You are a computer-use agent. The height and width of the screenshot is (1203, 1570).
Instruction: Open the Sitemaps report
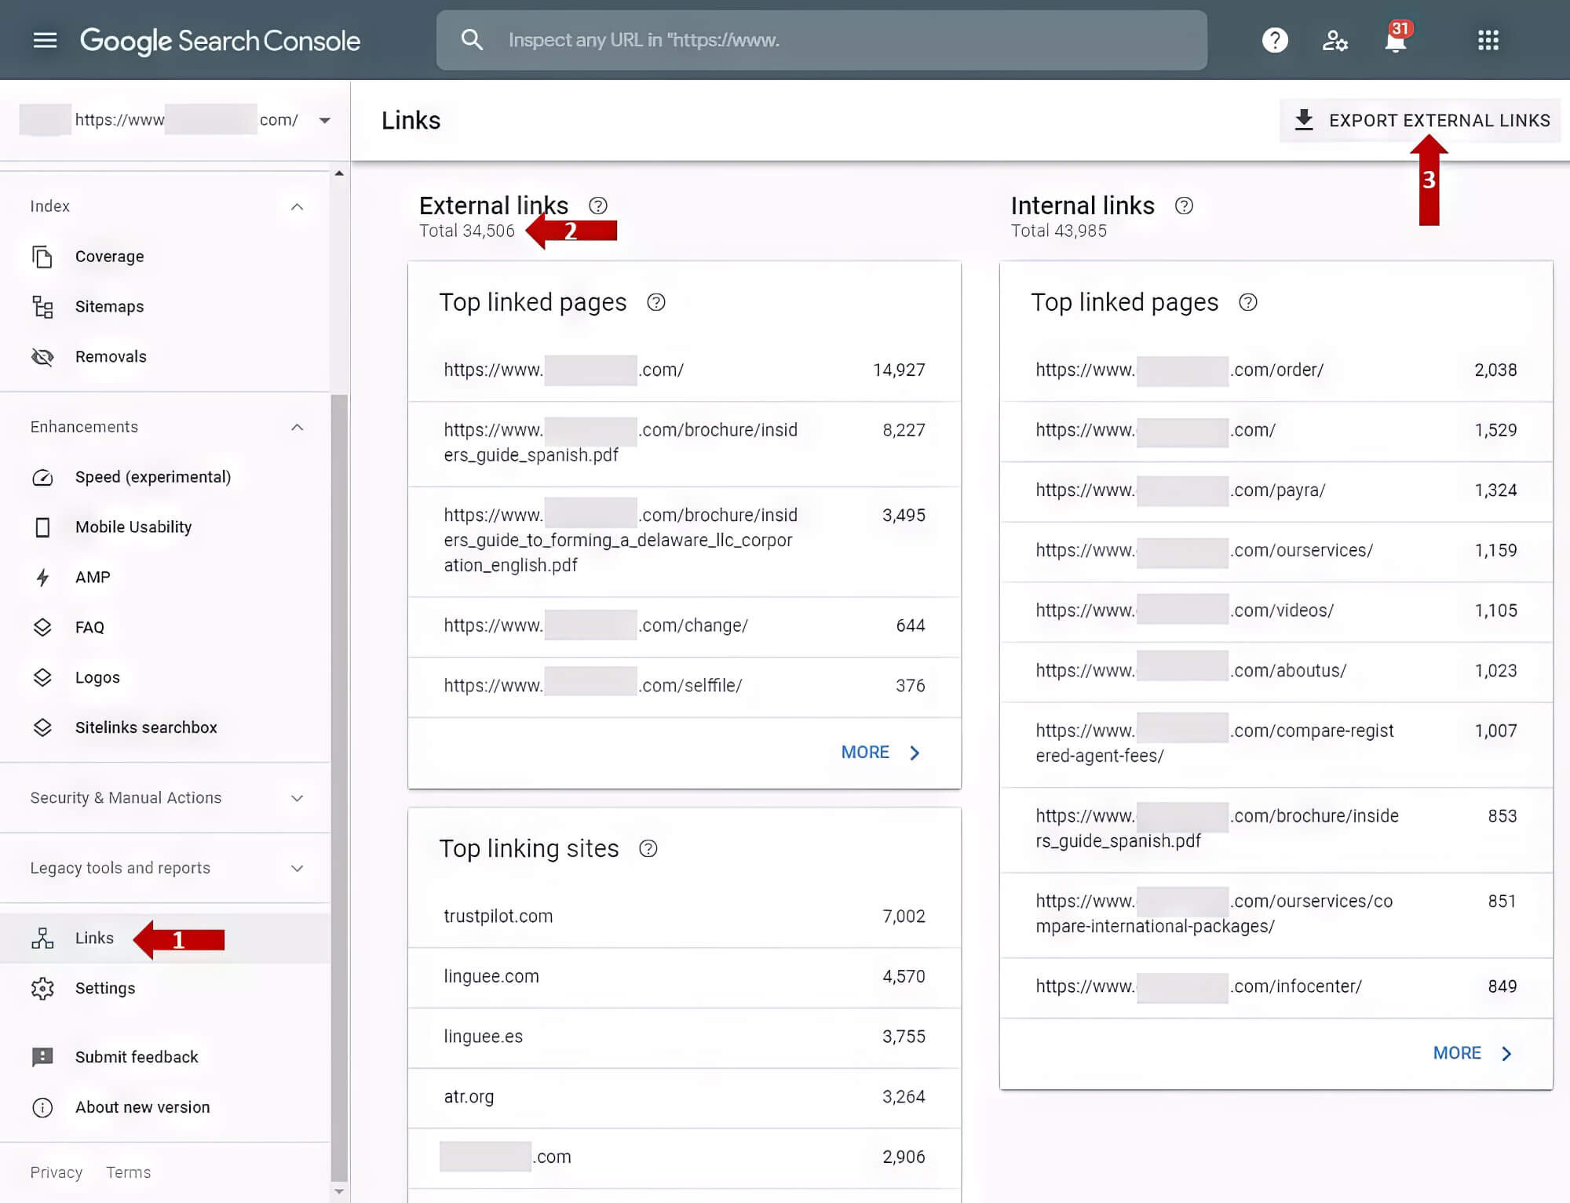[x=109, y=306]
